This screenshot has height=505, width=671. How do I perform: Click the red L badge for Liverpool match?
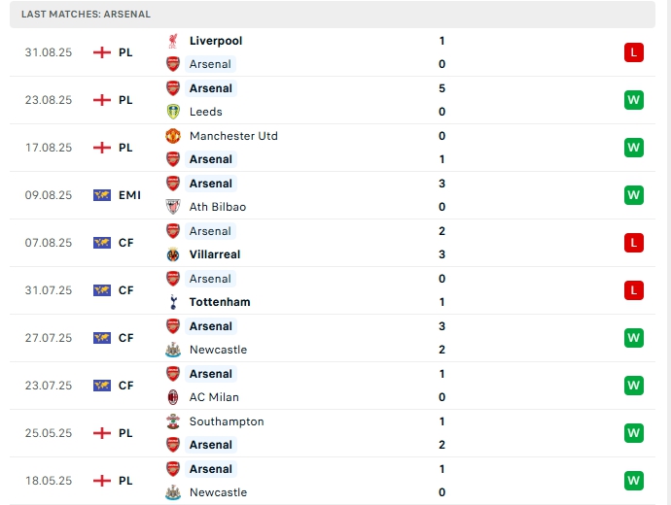[x=634, y=52]
